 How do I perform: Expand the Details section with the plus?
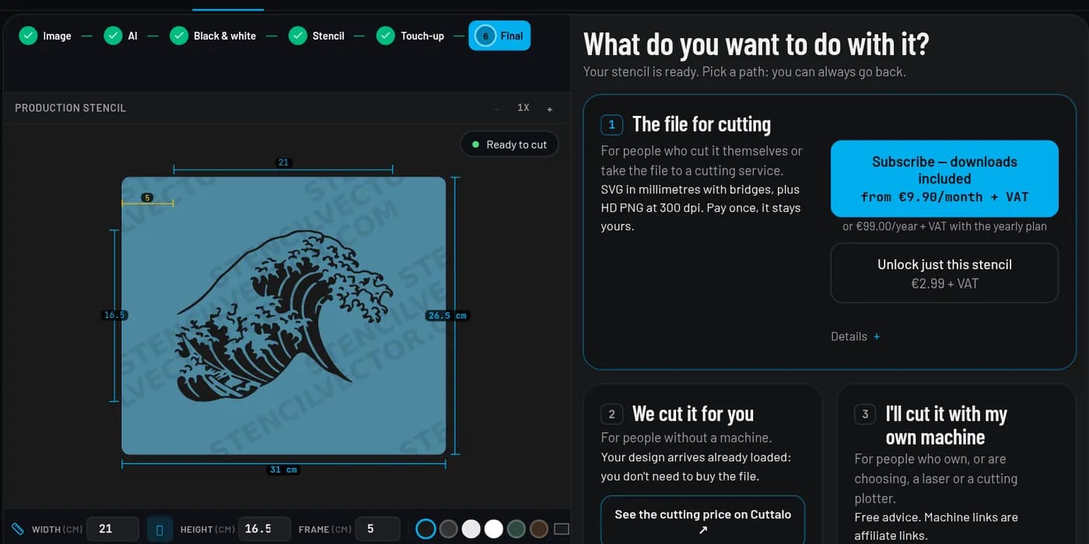coord(877,337)
